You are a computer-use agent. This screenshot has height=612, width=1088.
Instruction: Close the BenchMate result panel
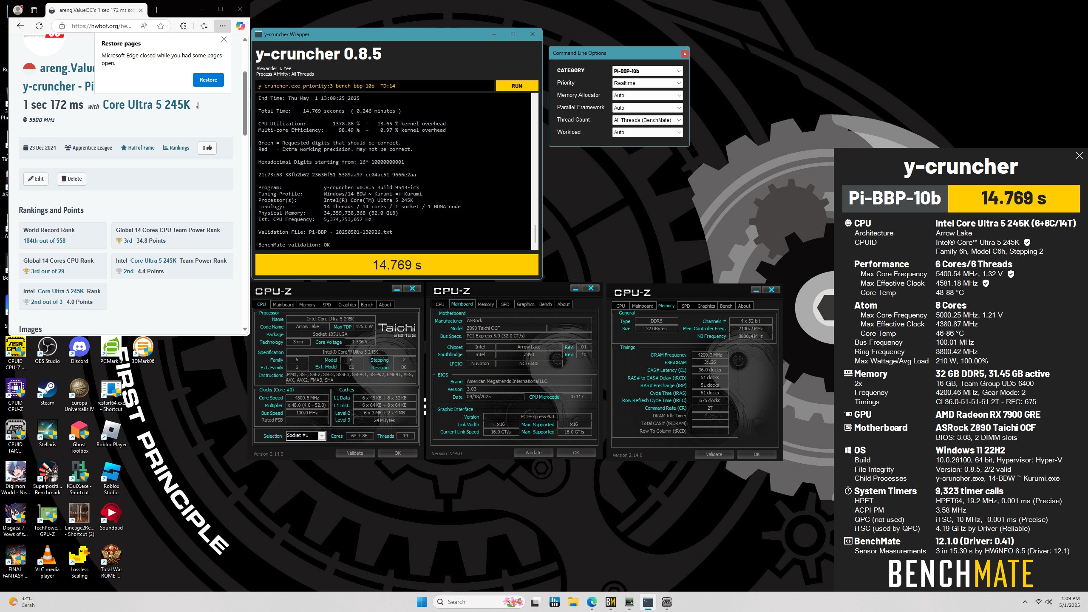point(1079,156)
